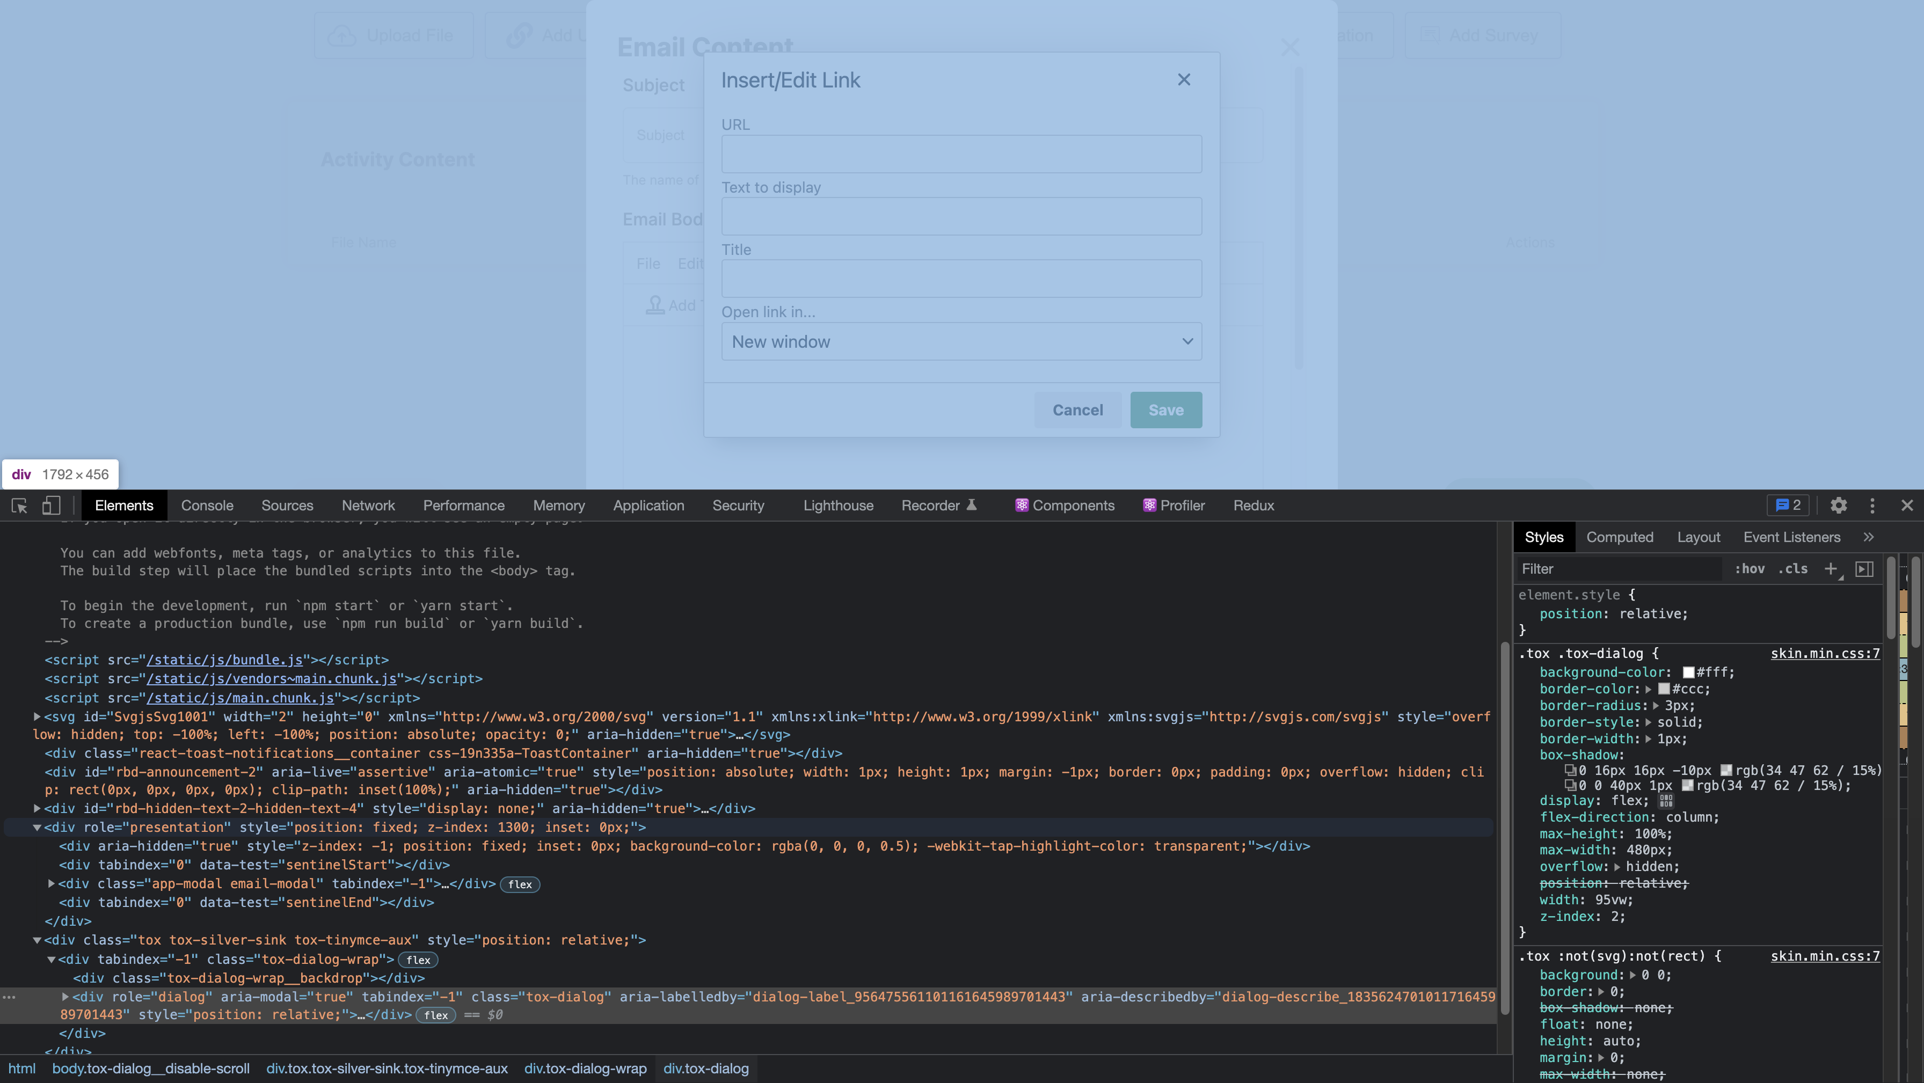
Task: Click Save in the Insert/Edit Link dialog
Action: (1166, 409)
